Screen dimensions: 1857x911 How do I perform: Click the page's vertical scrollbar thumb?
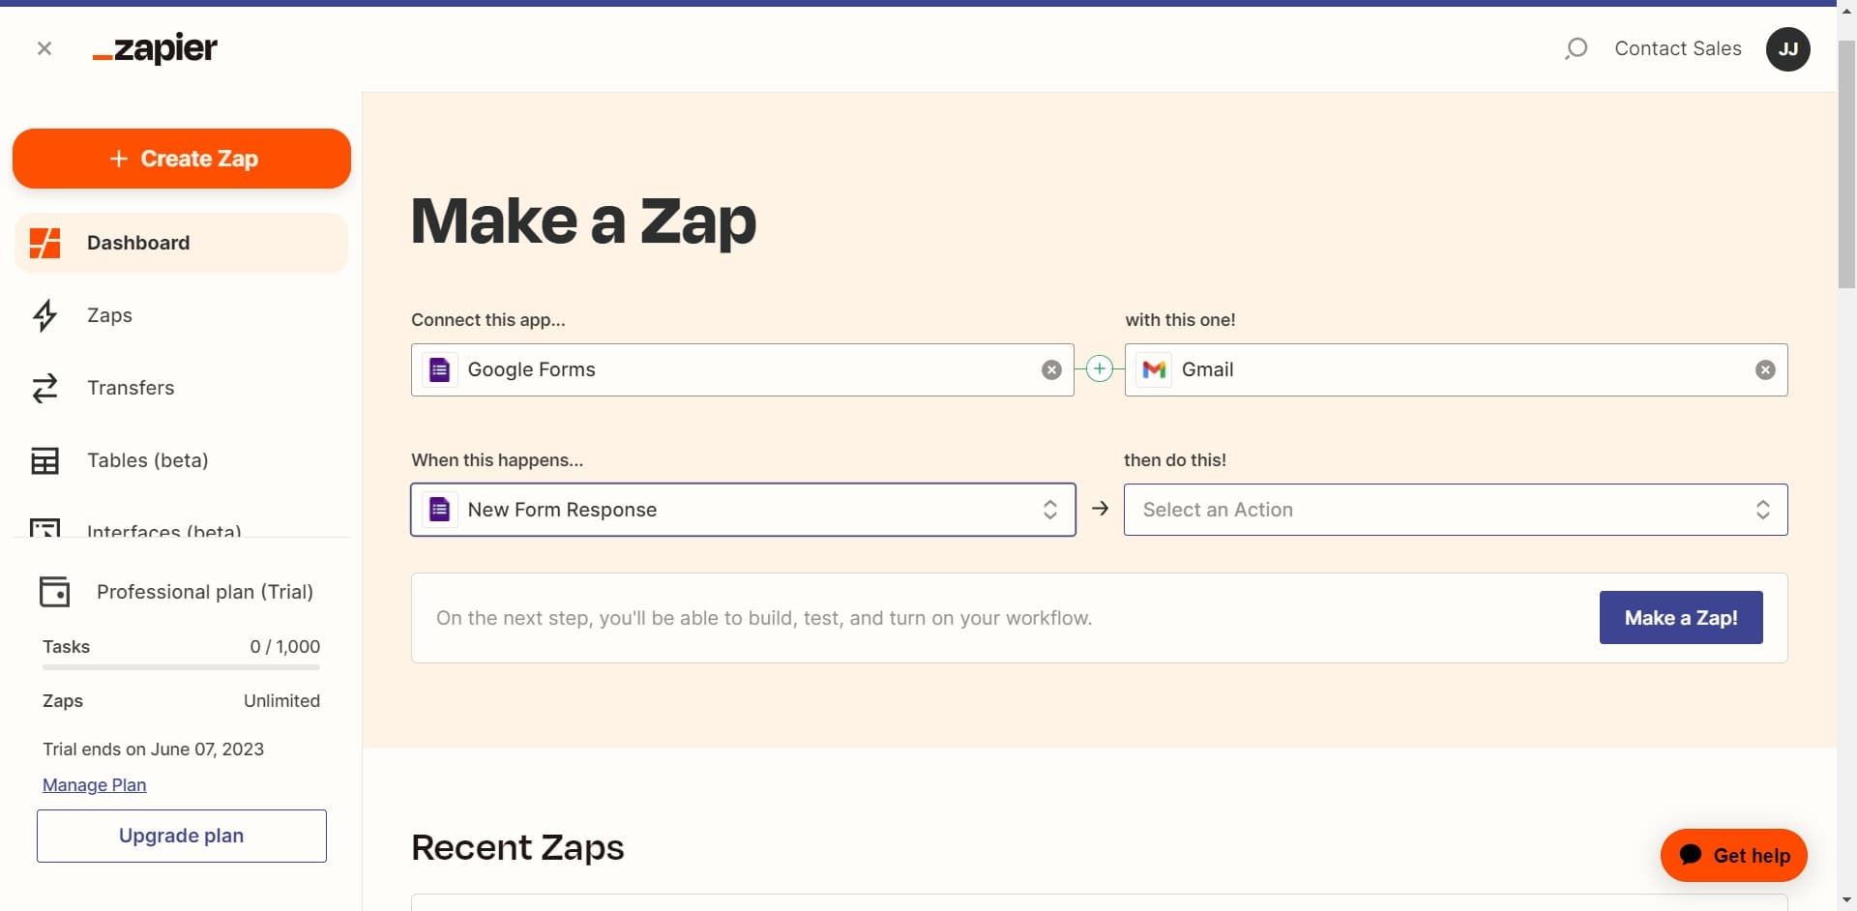tap(1846, 164)
